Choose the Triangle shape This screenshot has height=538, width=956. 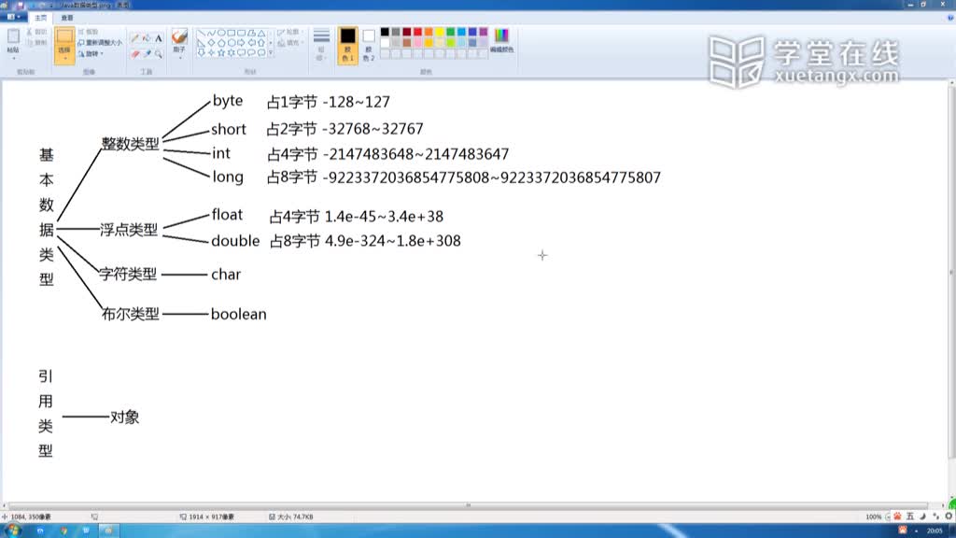[x=261, y=33]
